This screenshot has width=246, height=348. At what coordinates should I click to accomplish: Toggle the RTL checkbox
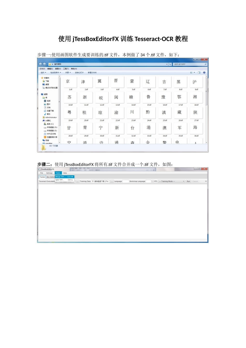tap(153, 181)
